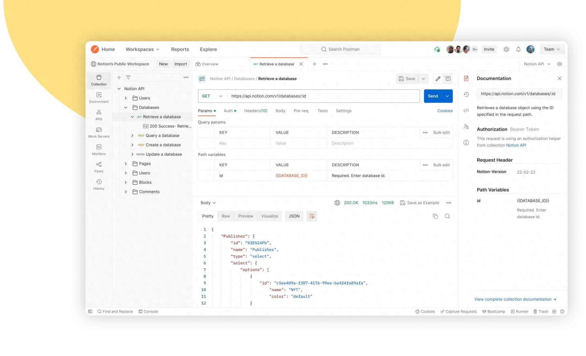Switch response view to Raw
Screen dimensions: 586x356
[x=226, y=216]
